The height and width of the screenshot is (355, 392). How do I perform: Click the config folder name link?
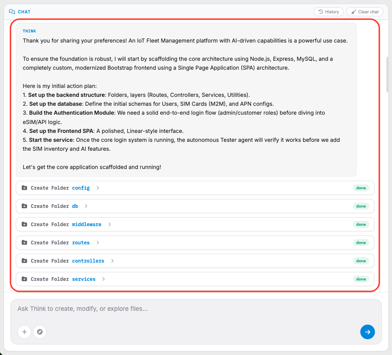pos(81,188)
